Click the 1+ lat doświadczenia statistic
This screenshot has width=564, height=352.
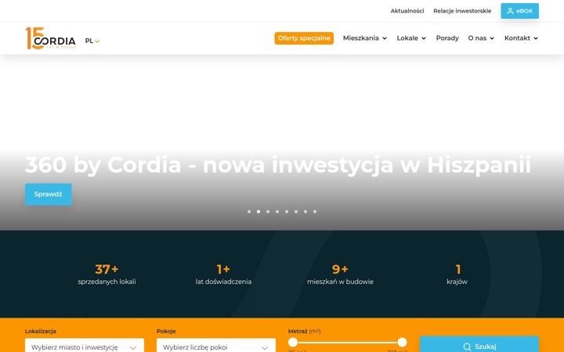(223, 275)
